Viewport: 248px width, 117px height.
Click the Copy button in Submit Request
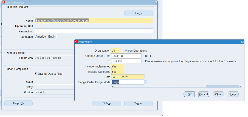[139, 13]
